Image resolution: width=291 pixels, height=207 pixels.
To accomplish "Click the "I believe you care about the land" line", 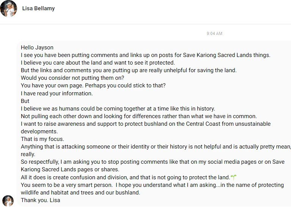I will coord(98,63).
